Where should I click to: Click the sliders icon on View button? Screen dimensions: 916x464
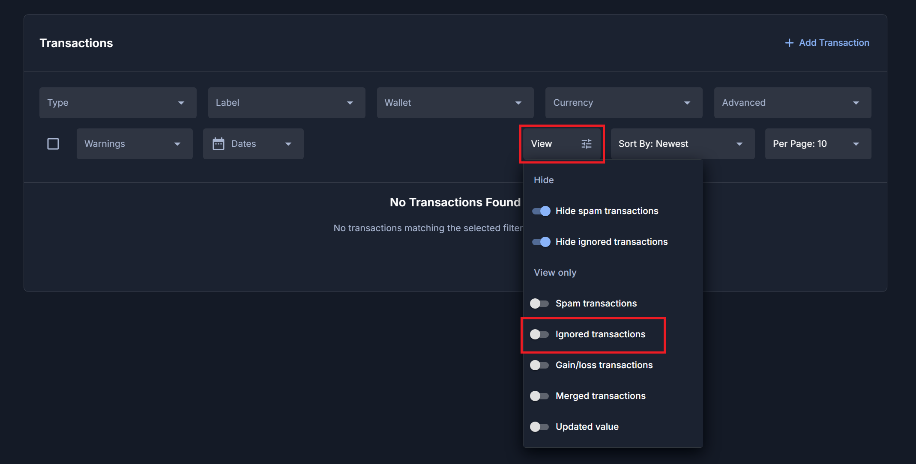click(x=586, y=144)
